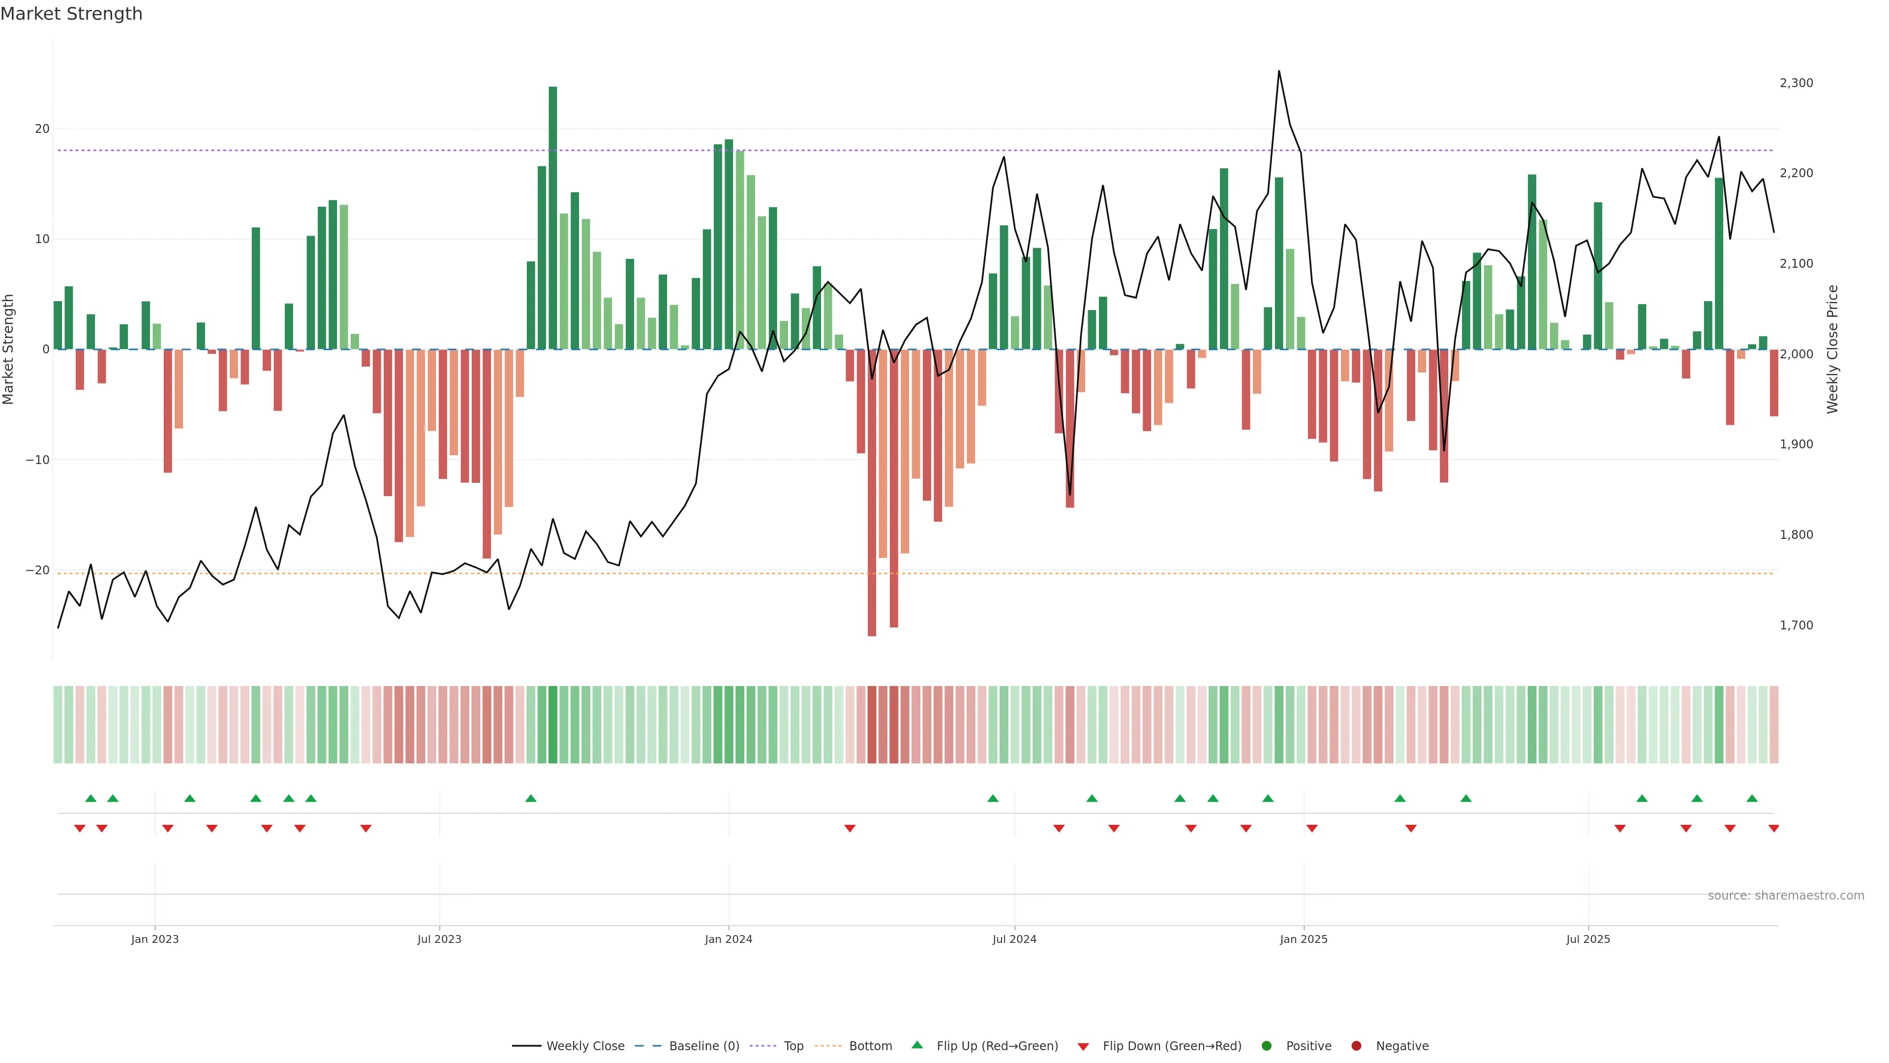Click the green Positive circle legend icon

click(x=1266, y=1045)
